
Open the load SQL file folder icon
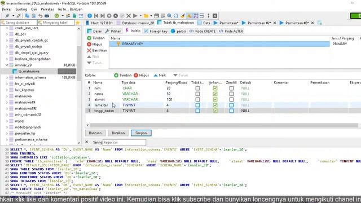[x=146, y=16]
